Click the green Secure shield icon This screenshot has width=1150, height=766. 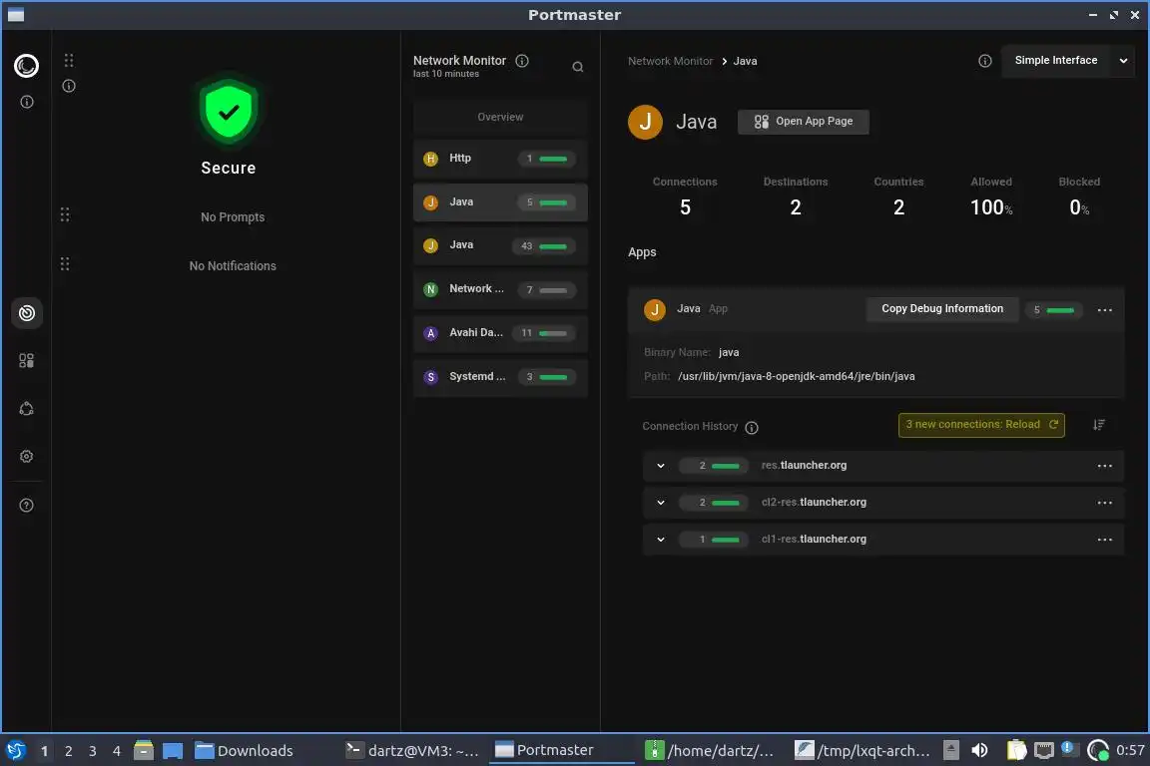click(x=229, y=112)
